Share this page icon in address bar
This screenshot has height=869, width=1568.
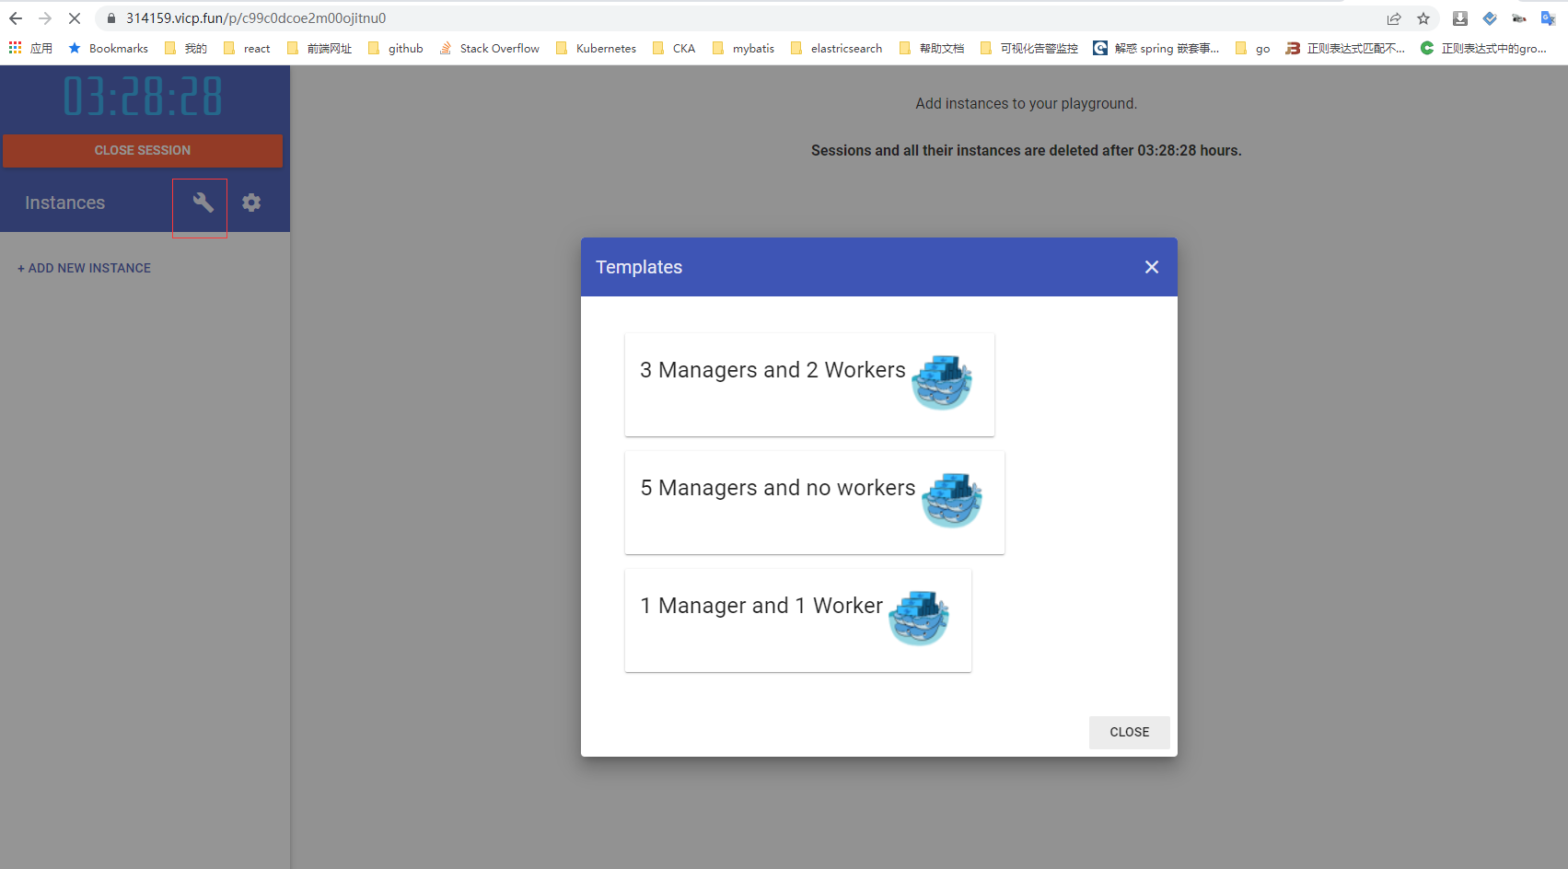coord(1394,18)
